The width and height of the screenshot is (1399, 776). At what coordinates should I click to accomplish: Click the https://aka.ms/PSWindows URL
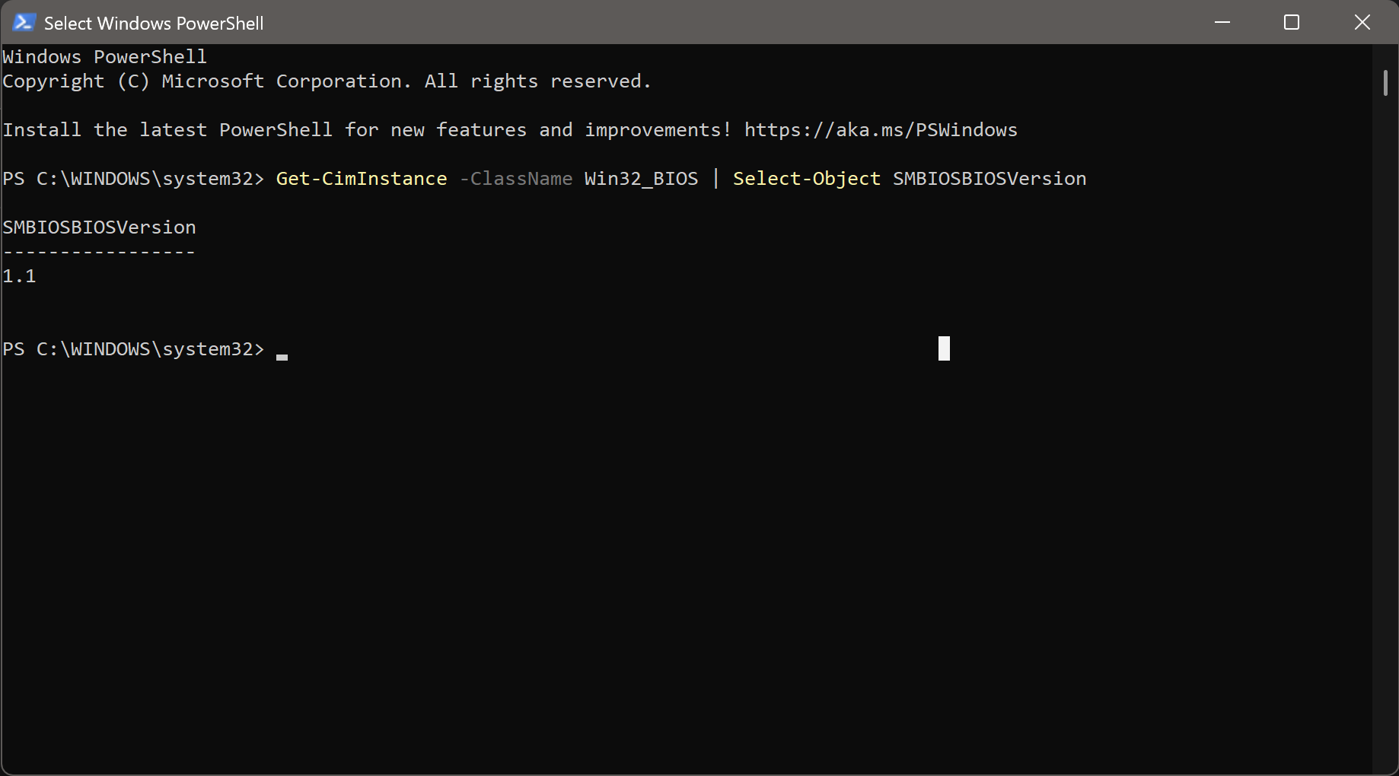pos(880,130)
